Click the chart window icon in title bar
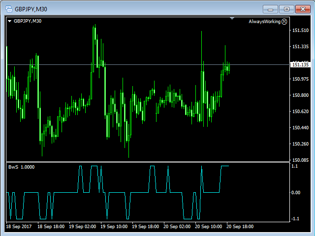This screenshot has height=236, width=315. [x=8, y=9]
